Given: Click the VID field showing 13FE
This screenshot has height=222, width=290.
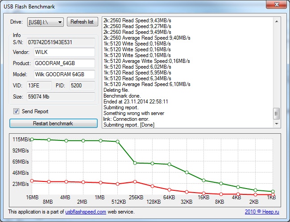Looking at the screenshot, I should tap(40, 85).
